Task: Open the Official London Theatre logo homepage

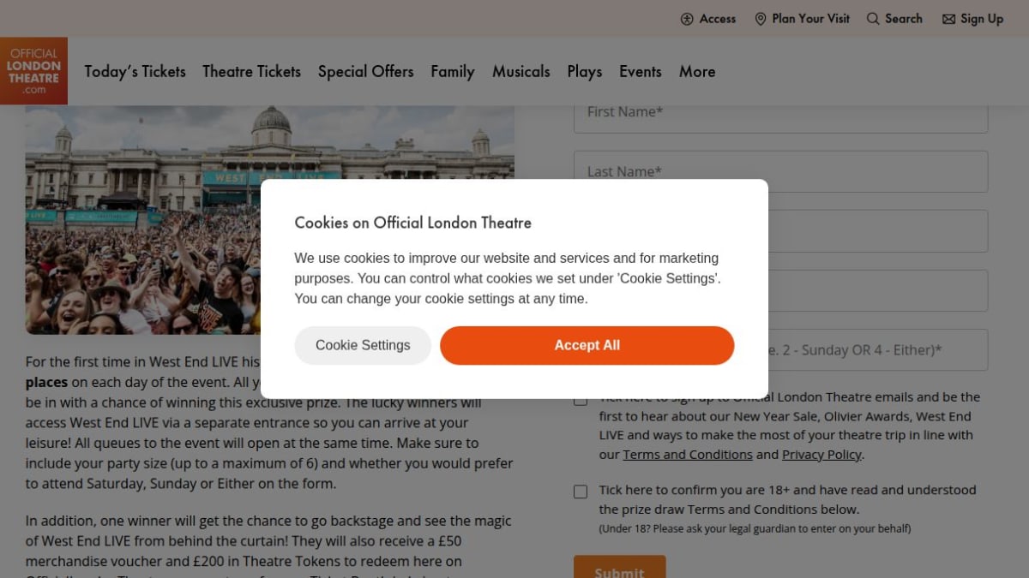Action: (33, 71)
